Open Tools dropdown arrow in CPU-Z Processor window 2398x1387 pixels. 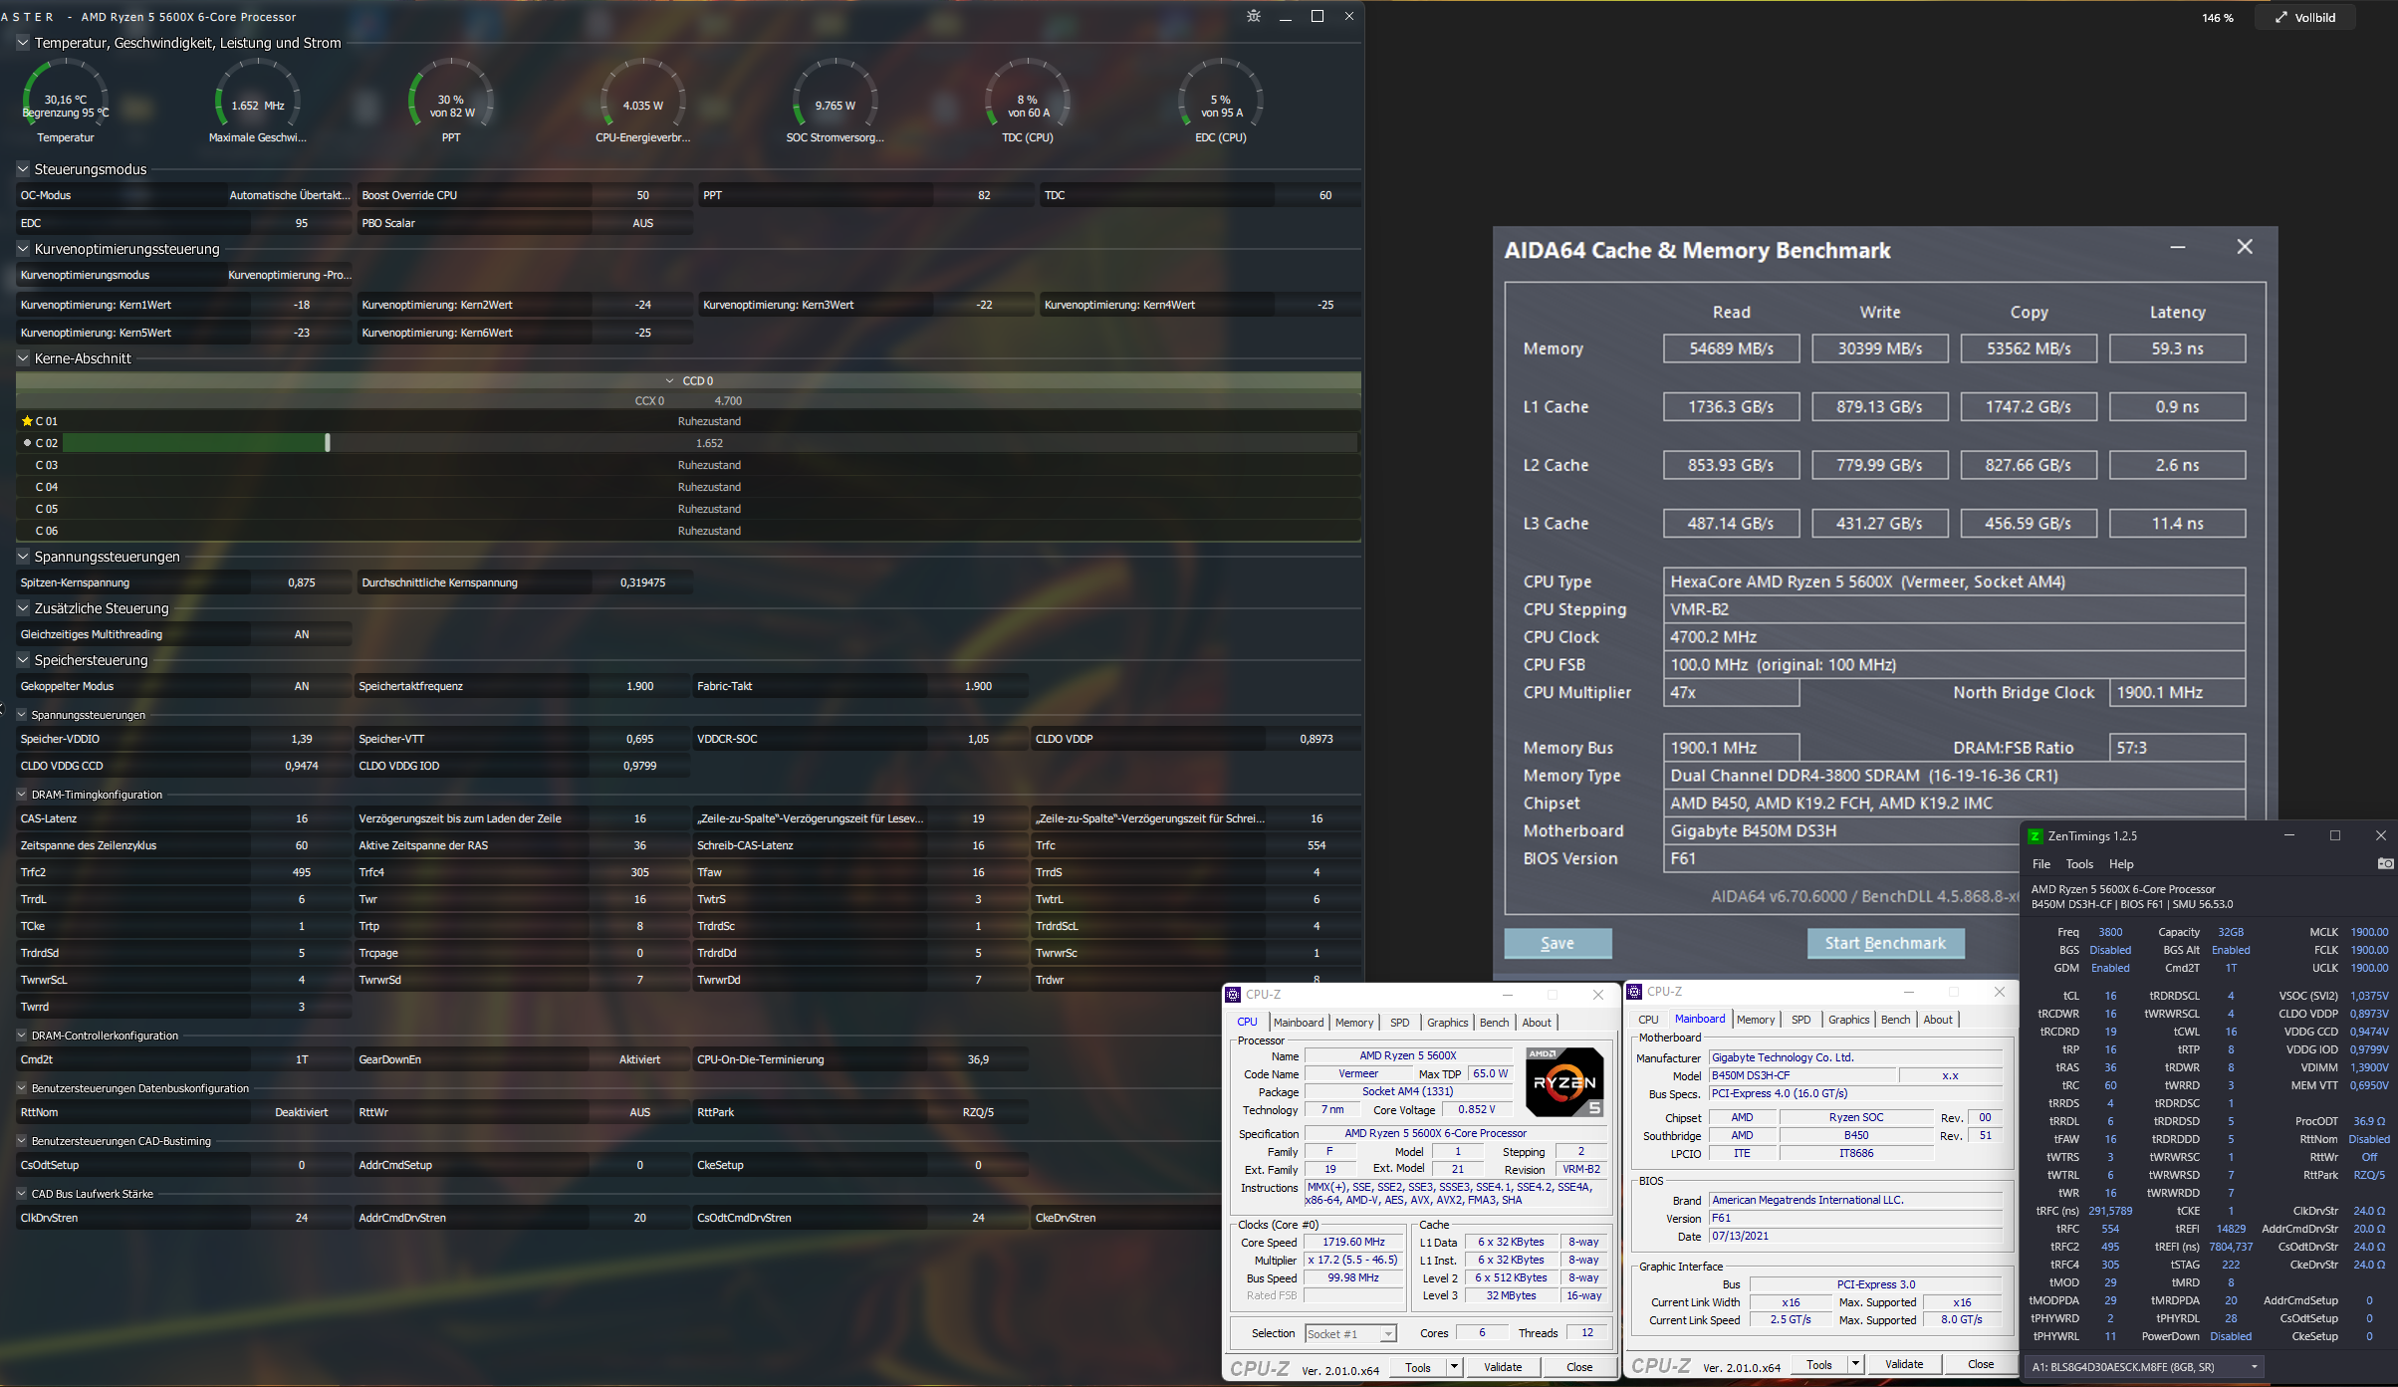pyautogui.click(x=1454, y=1367)
